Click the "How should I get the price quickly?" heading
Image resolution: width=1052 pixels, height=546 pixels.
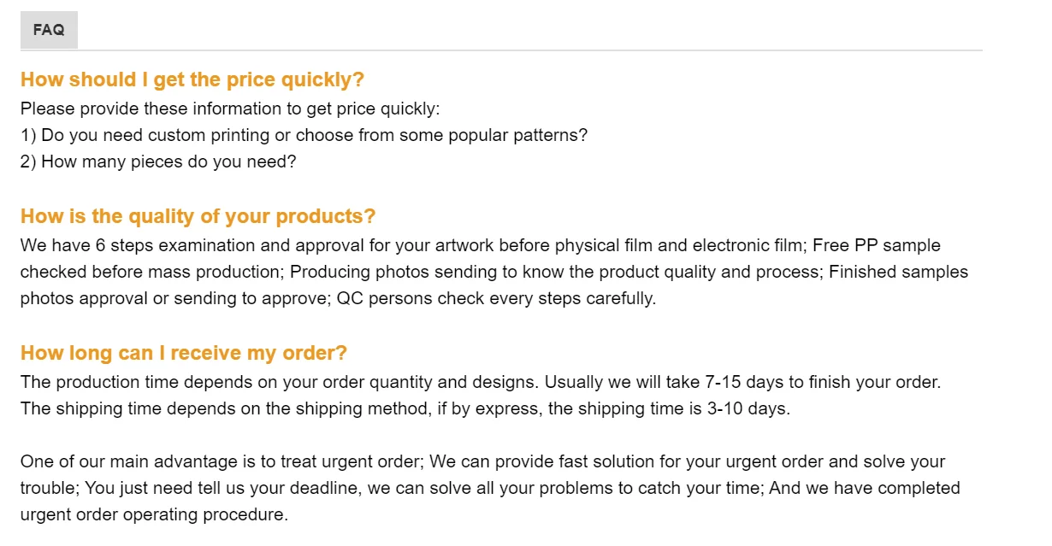[x=192, y=79]
